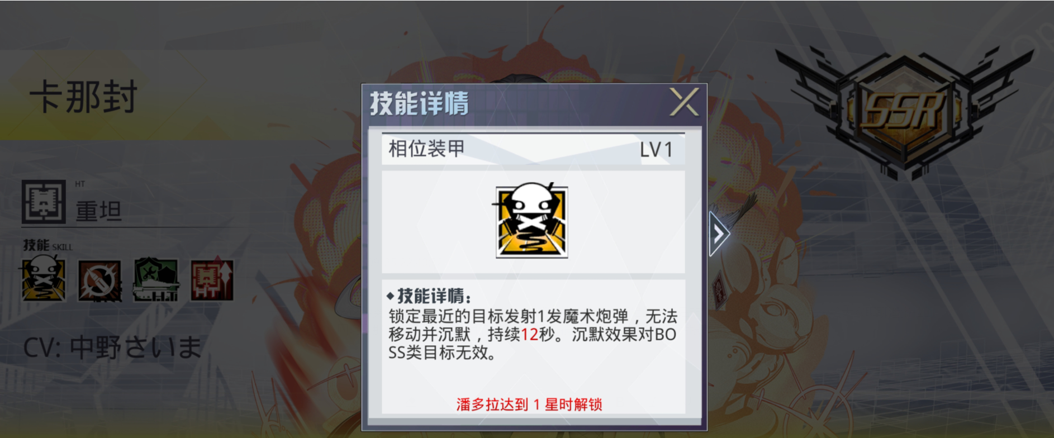Close the 技能详情 dialog
Screen dimensions: 1054x438
tap(685, 102)
